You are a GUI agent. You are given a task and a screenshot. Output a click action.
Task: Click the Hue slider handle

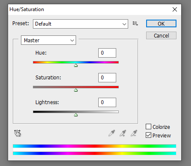click(76, 65)
